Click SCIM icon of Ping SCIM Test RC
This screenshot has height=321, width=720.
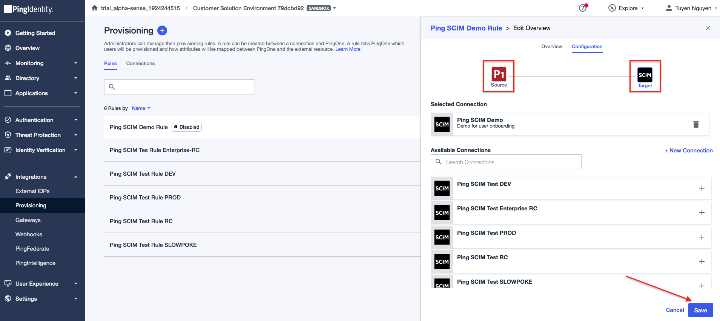coord(442,262)
